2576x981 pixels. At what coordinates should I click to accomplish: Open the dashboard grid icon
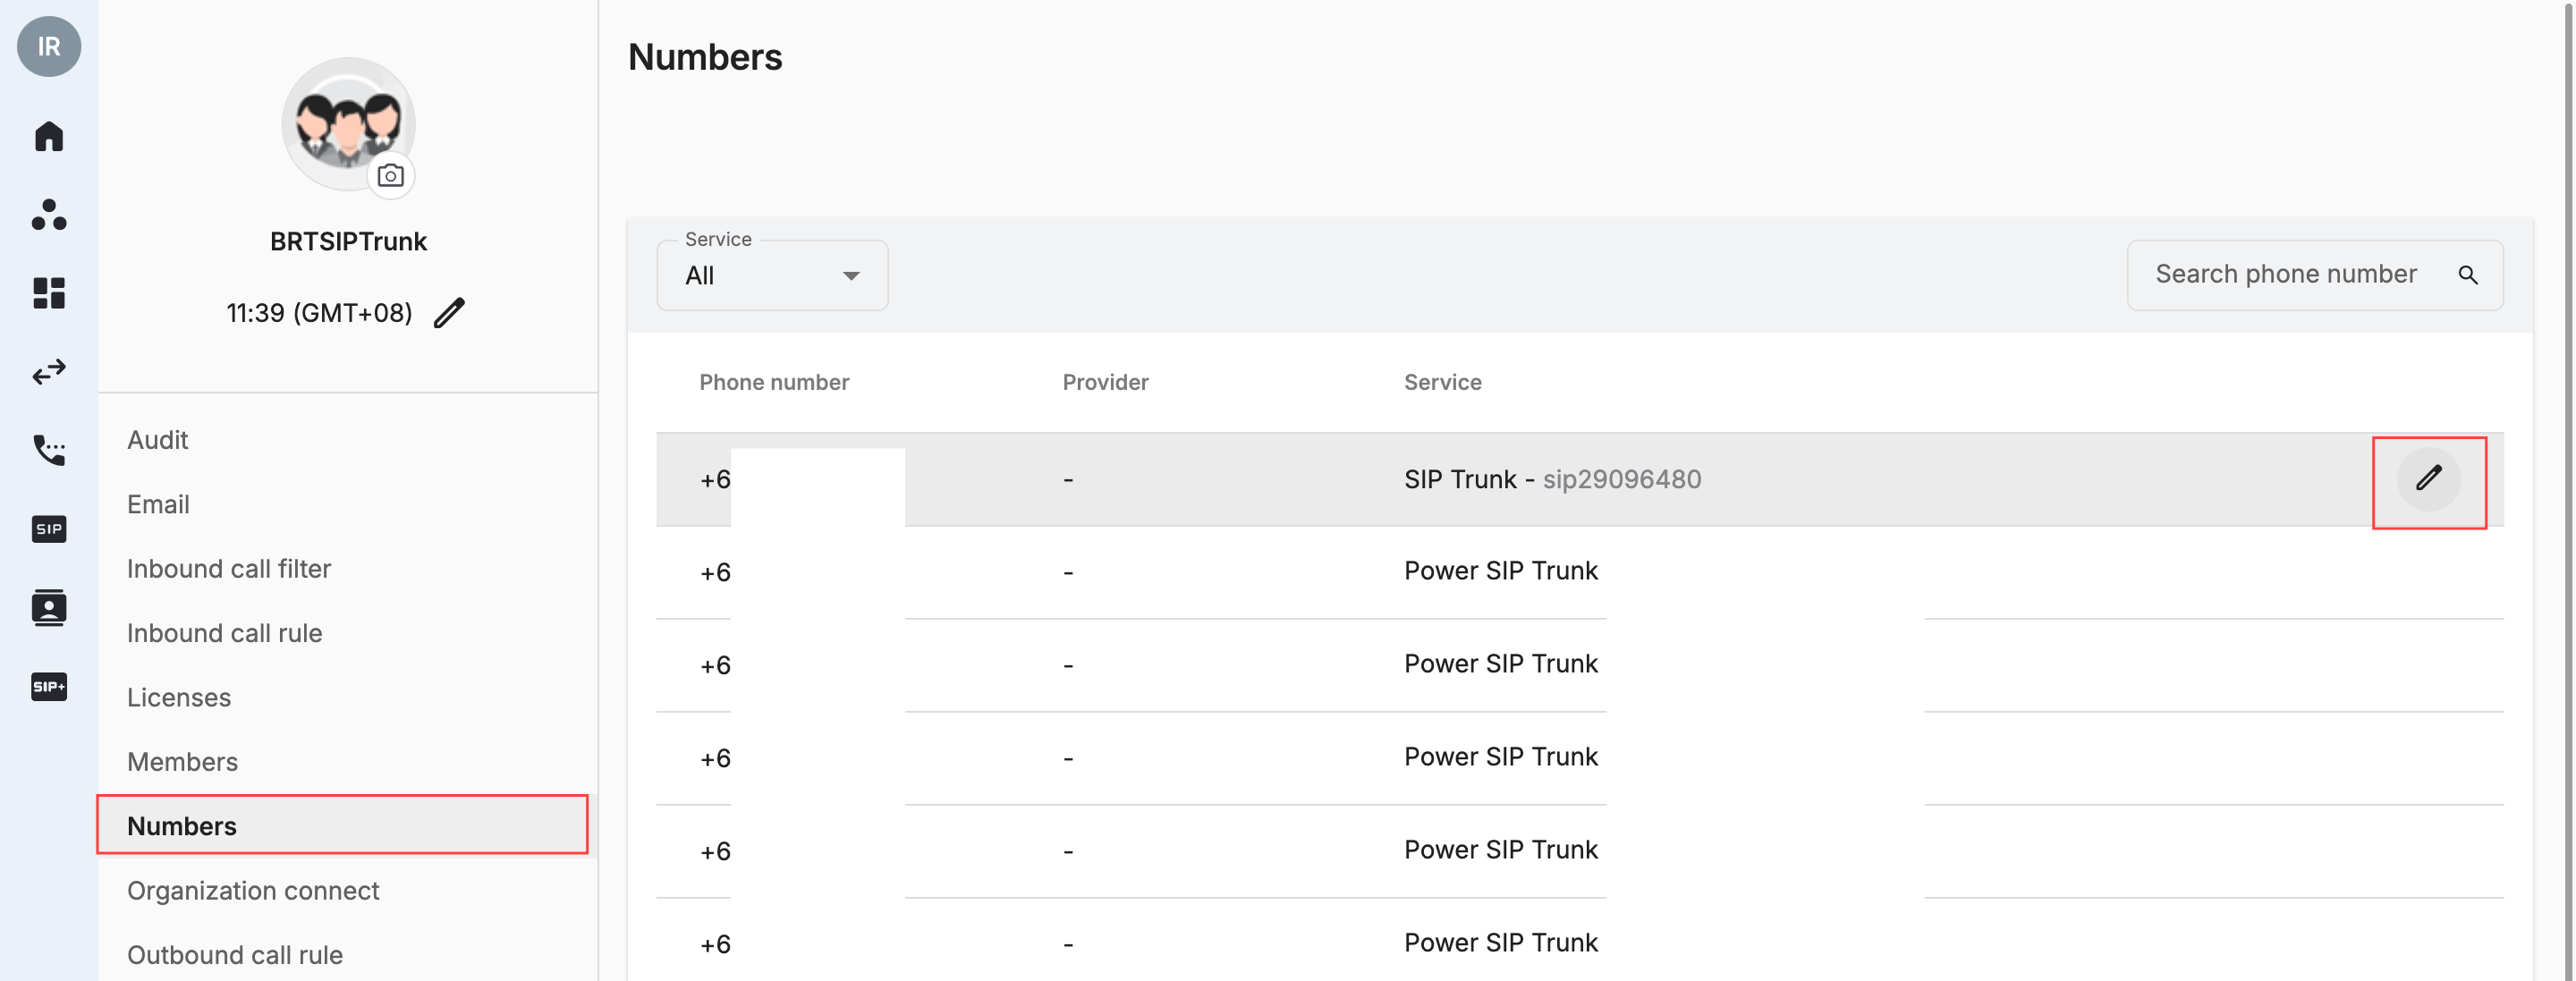pos(49,292)
